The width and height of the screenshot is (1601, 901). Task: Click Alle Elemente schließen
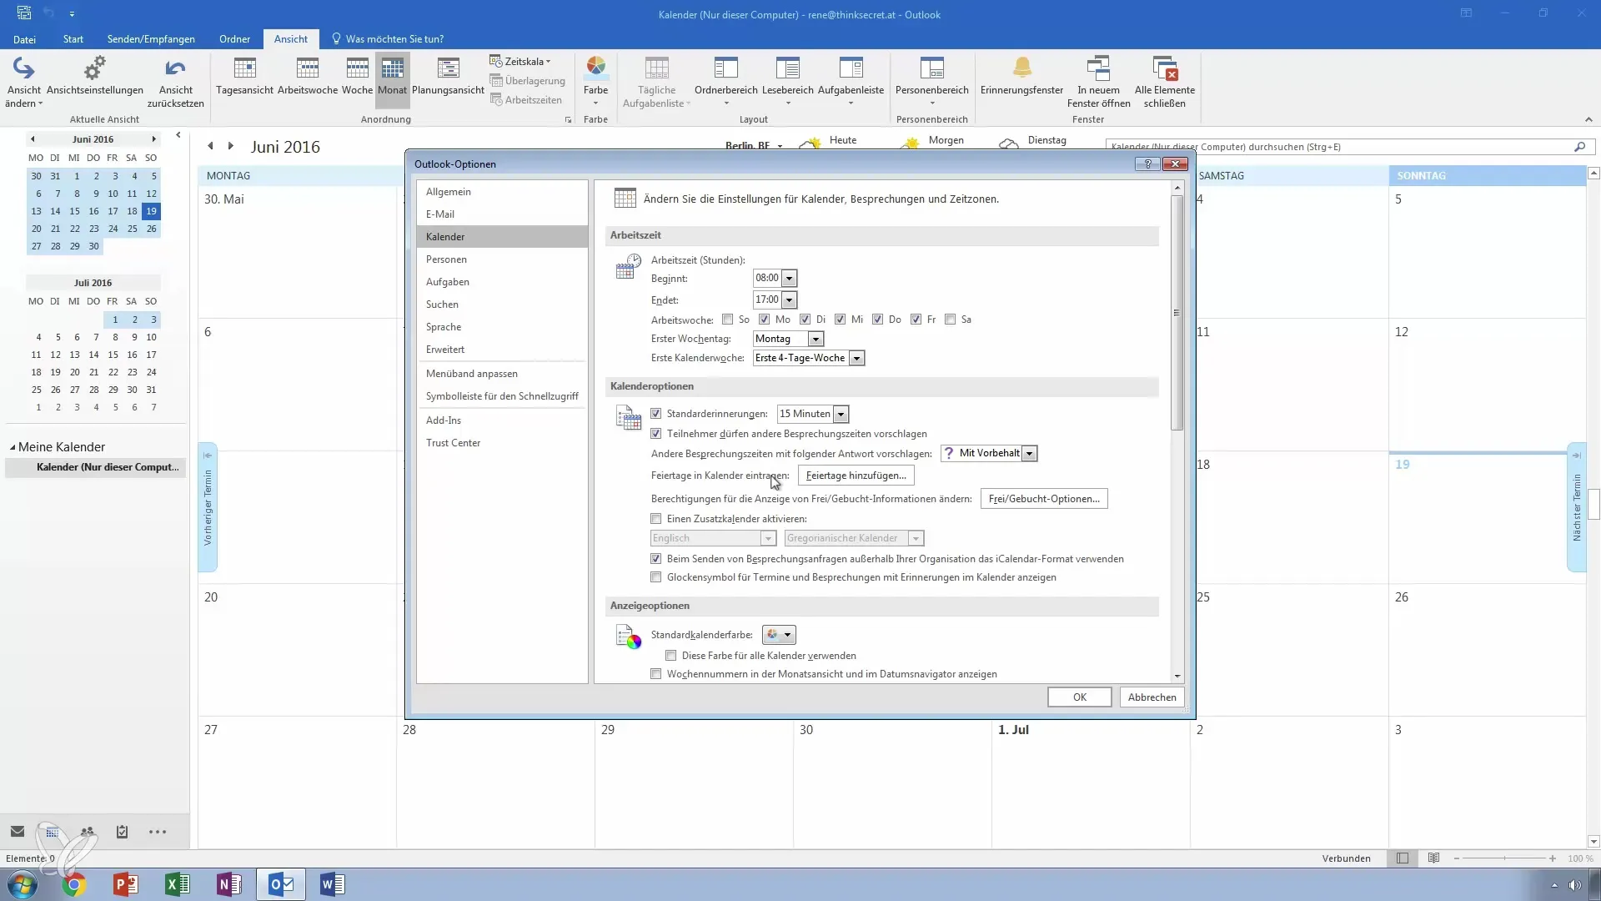point(1164,82)
